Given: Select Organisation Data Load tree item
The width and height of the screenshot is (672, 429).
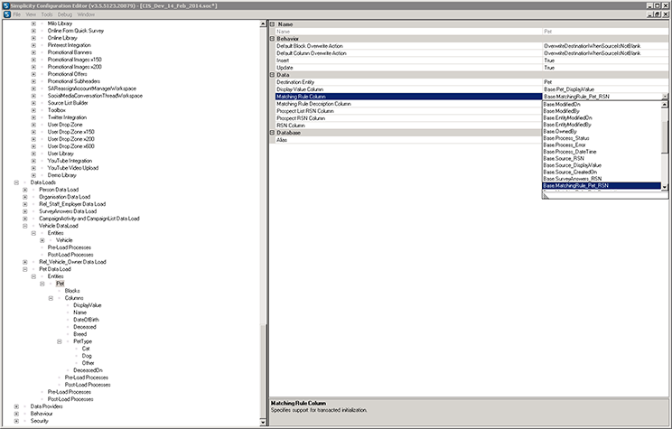Looking at the screenshot, I should [65, 197].
